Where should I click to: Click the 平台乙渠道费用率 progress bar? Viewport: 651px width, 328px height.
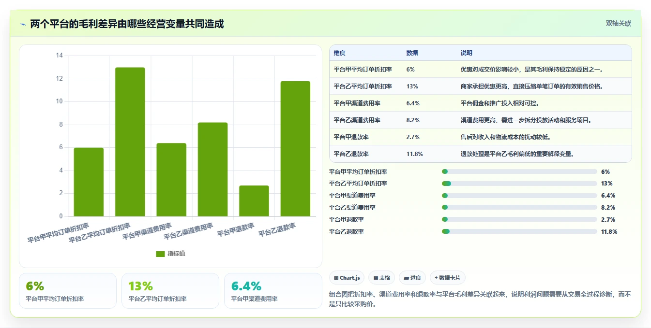[519, 208]
